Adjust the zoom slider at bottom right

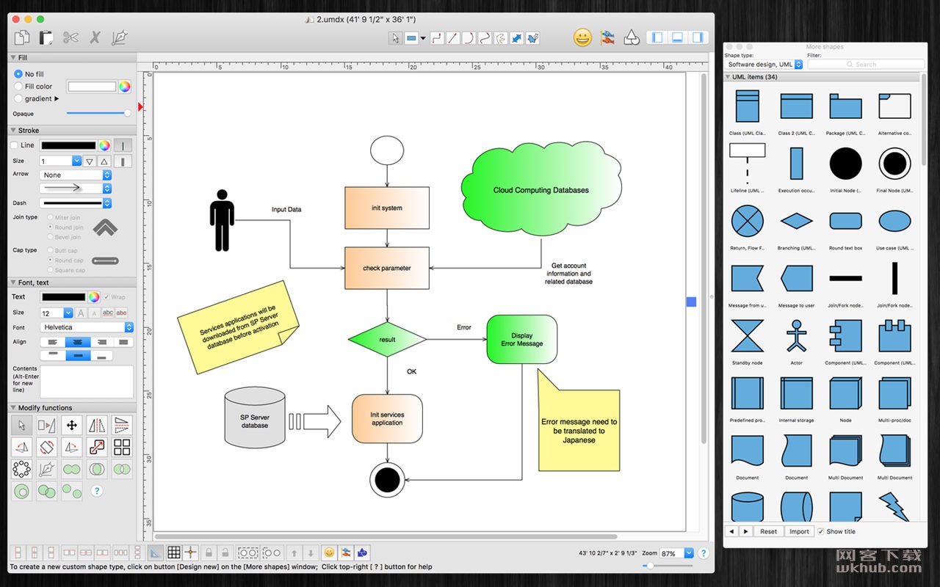coord(668,566)
